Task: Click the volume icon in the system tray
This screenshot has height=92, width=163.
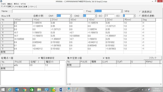Action: (142, 90)
